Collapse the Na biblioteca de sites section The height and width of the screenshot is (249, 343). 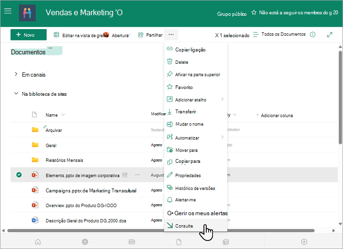coord(16,93)
